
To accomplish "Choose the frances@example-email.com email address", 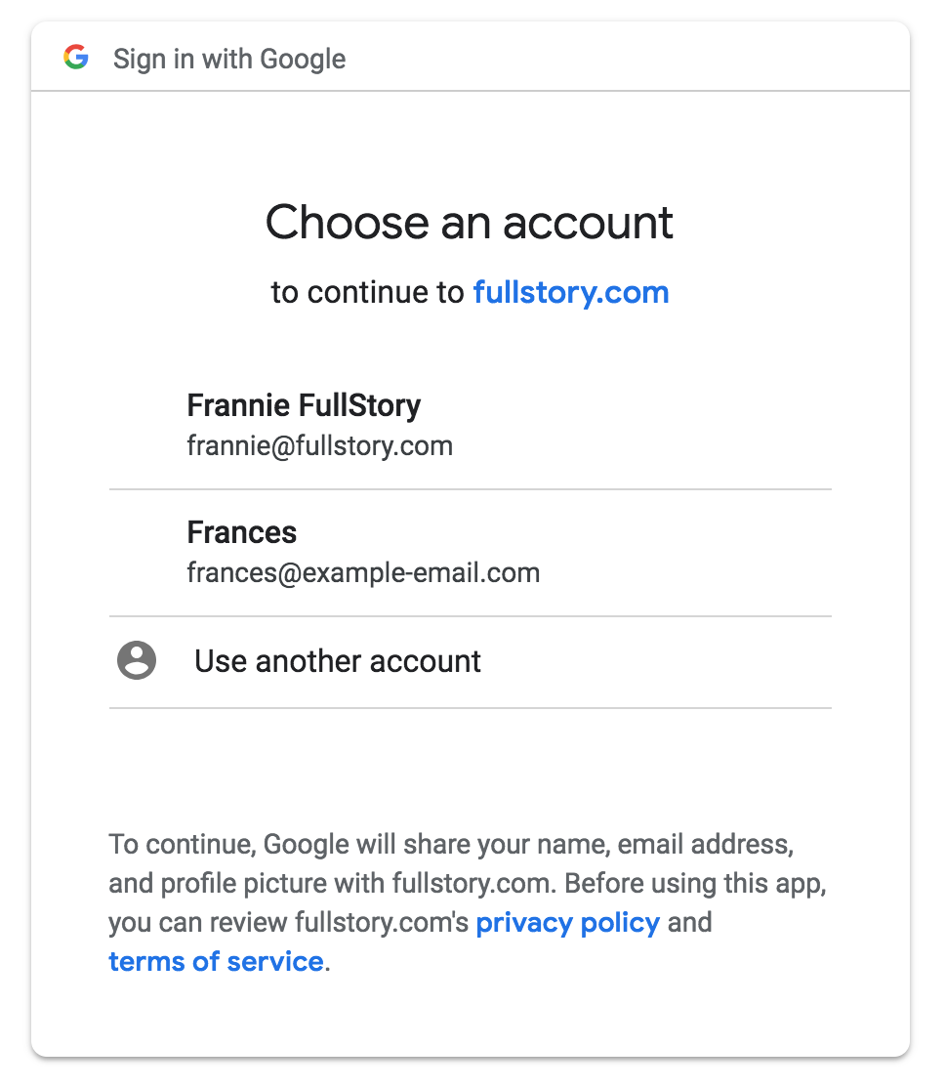I will tap(363, 572).
